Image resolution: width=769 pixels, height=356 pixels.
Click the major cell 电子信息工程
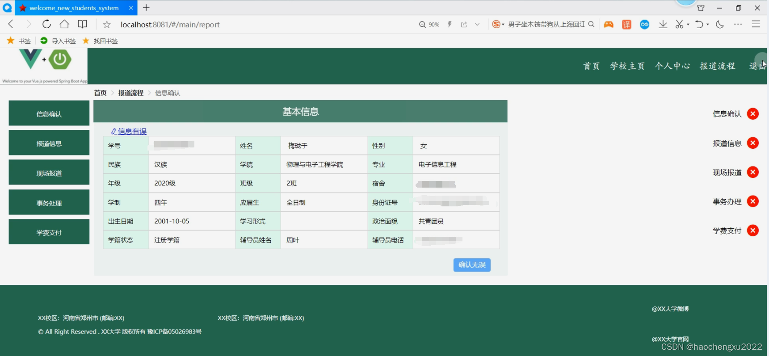456,164
